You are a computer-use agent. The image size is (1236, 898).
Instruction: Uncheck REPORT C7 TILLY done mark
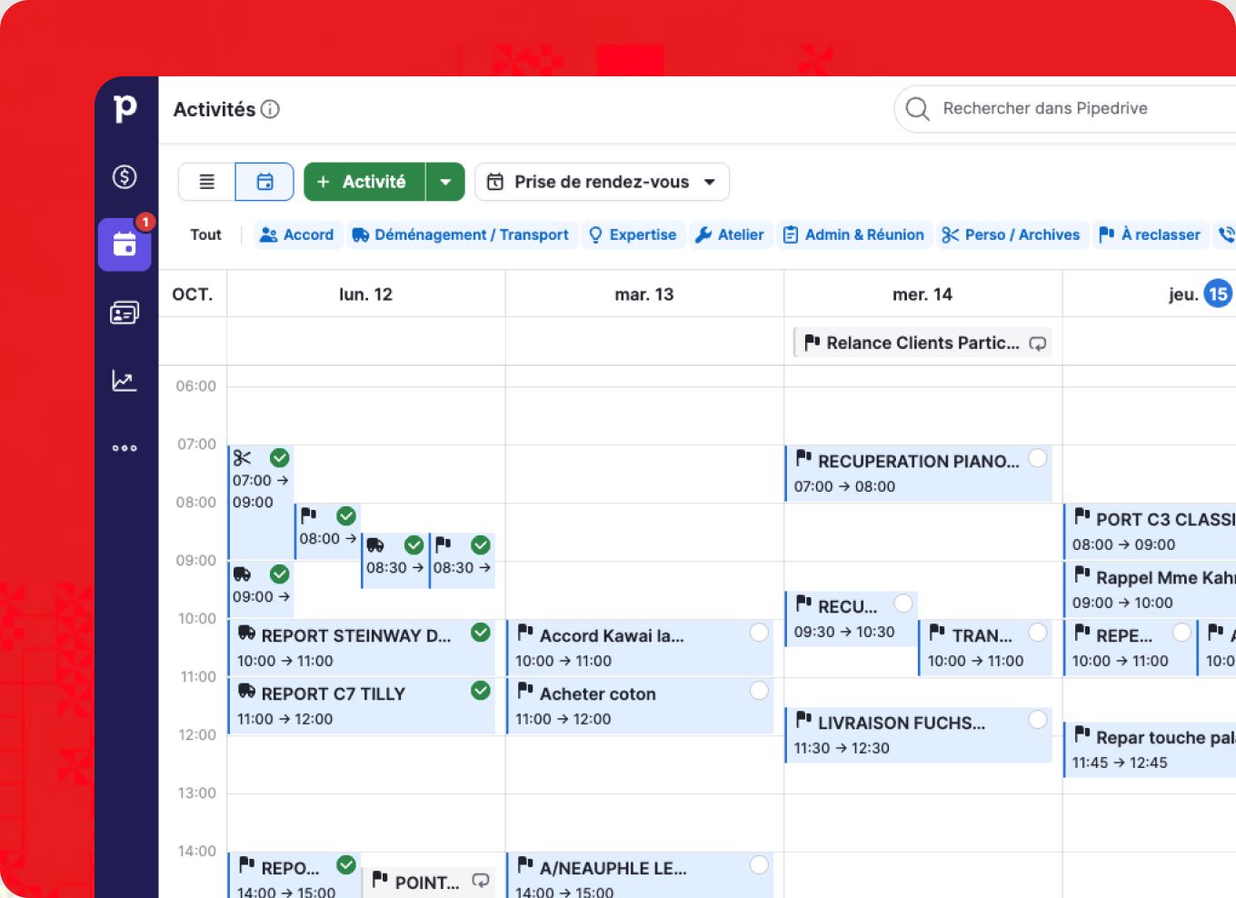(x=481, y=691)
